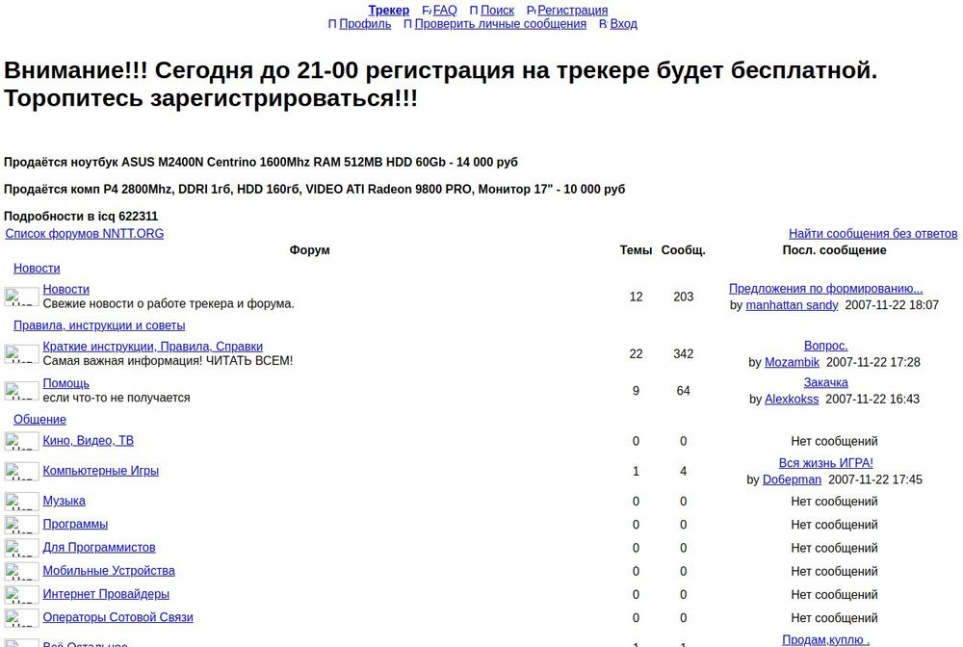Viewport: 963px width, 647px height.
Task: Click the Посл. сообщение column header
Action: pos(834,250)
